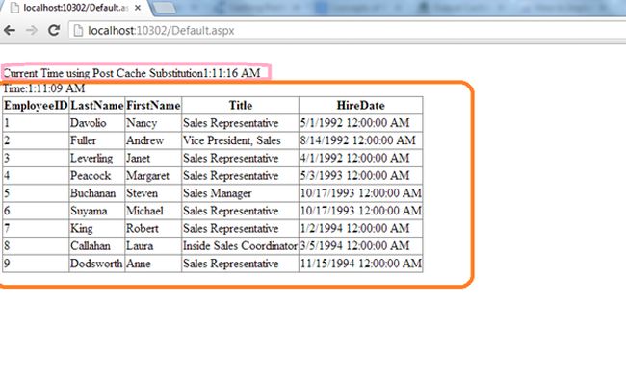Viewport: 626px width, 378px height.
Task: Click Peacock's Sales Representative title cell
Action: coord(241,175)
